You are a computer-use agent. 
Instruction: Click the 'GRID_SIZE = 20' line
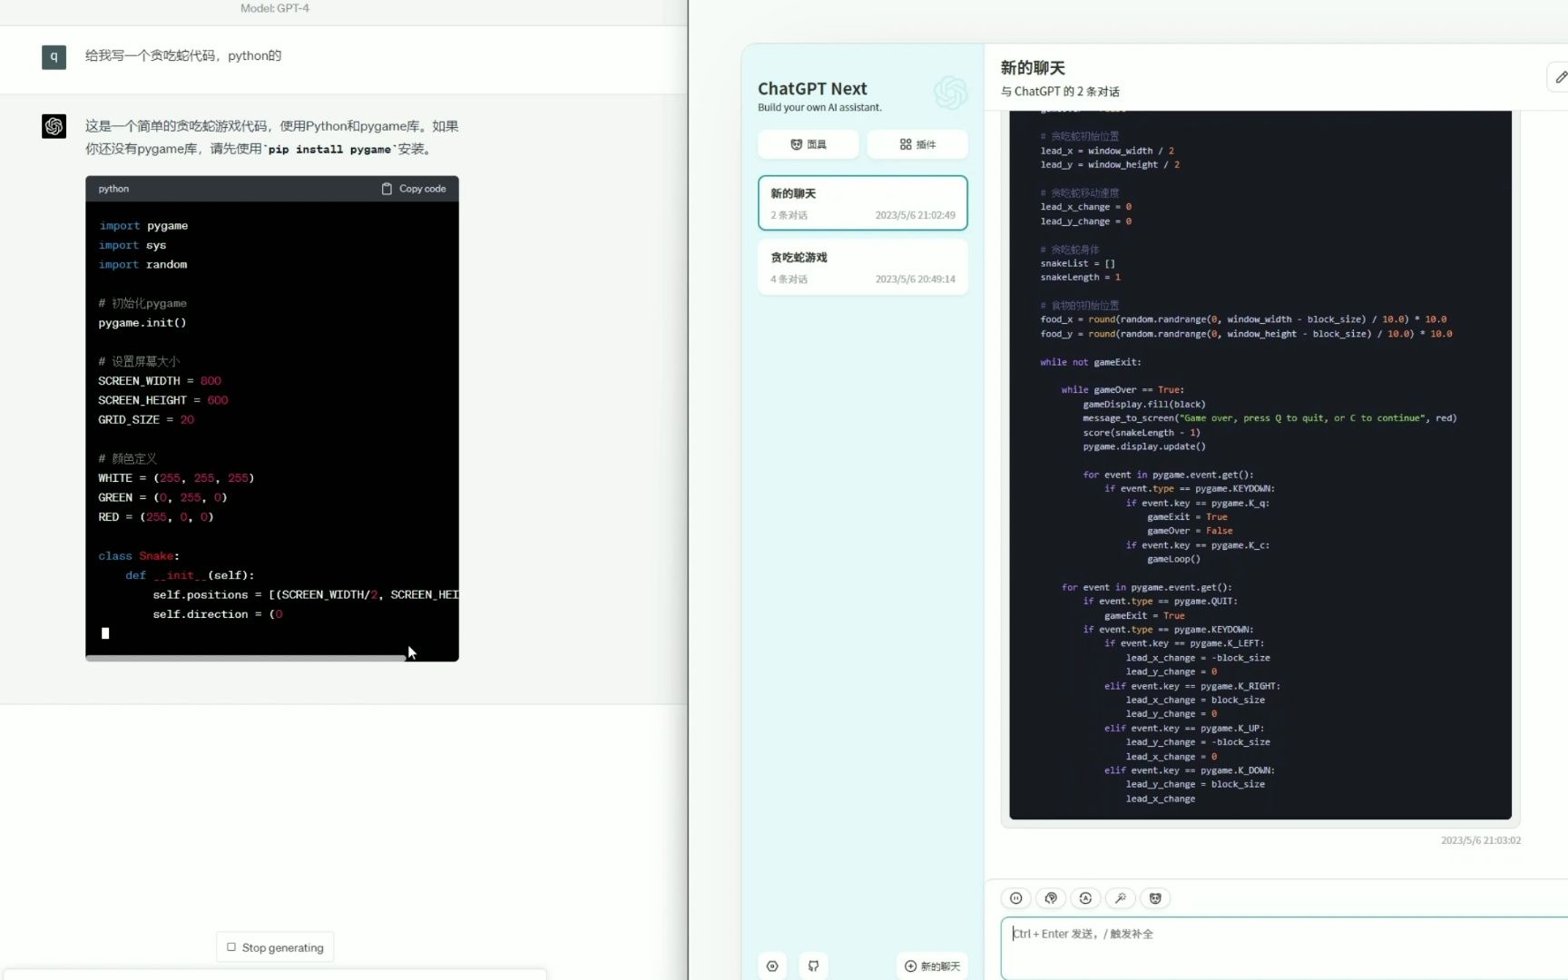pos(146,419)
